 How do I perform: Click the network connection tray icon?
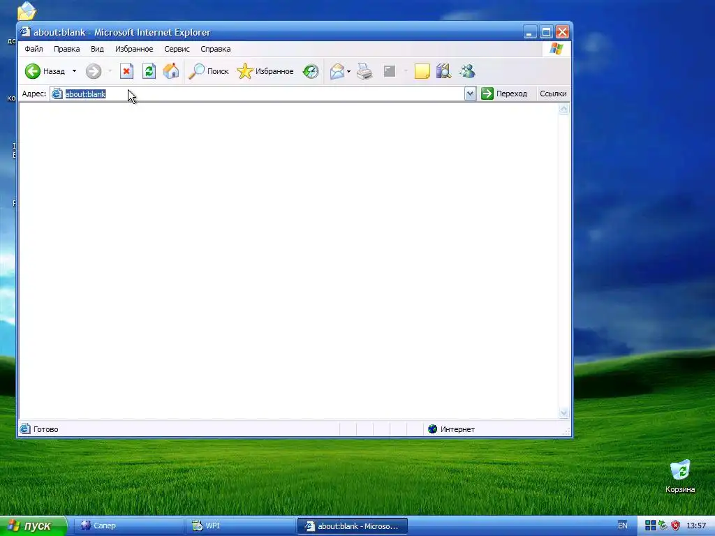coord(663,526)
